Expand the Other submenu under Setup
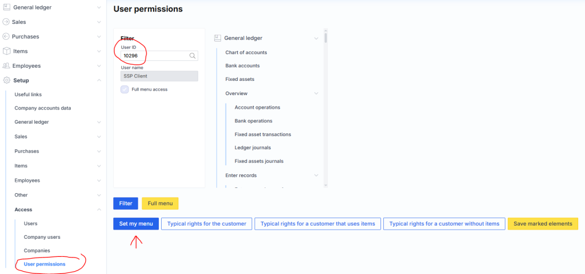Viewport: 585px width, 274px height. 99,195
